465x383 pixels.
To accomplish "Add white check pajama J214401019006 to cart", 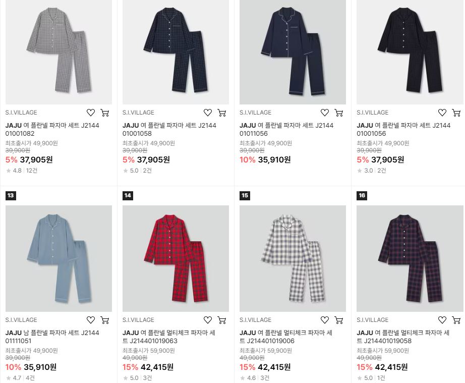I will (339, 320).
